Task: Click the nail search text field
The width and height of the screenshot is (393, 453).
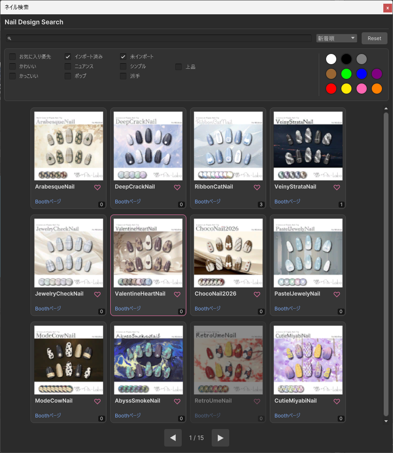Action: pos(159,38)
